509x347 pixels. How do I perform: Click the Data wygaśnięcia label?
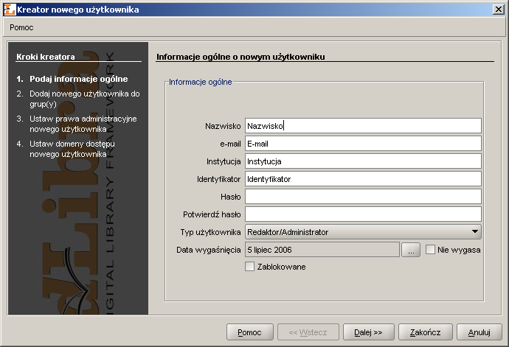(209, 250)
